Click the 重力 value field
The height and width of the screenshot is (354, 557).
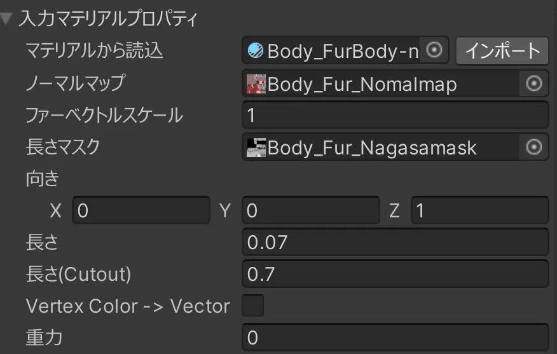(394, 337)
